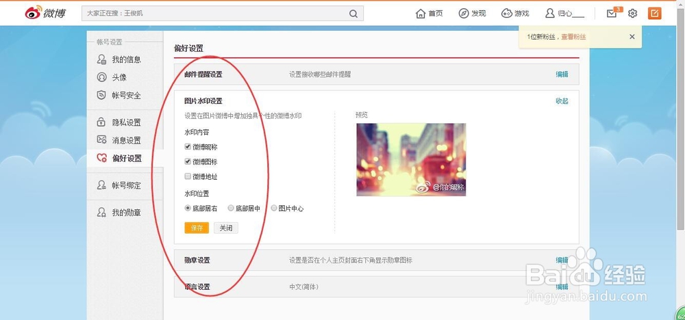Expand 语言设置 with 编辑
The height and width of the screenshot is (320, 685).
562,287
